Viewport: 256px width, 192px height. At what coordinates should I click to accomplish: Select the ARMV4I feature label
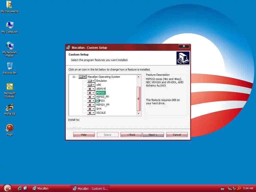point(101,89)
